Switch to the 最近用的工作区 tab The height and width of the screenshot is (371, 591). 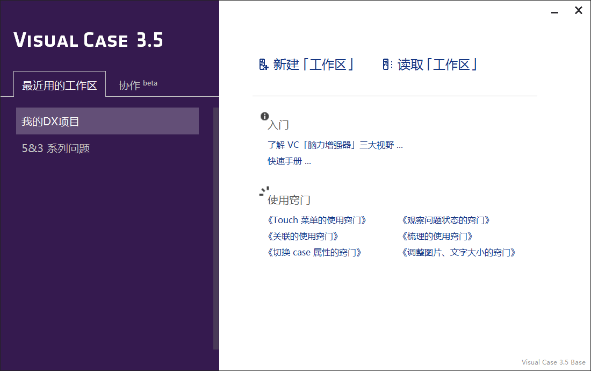pos(60,84)
